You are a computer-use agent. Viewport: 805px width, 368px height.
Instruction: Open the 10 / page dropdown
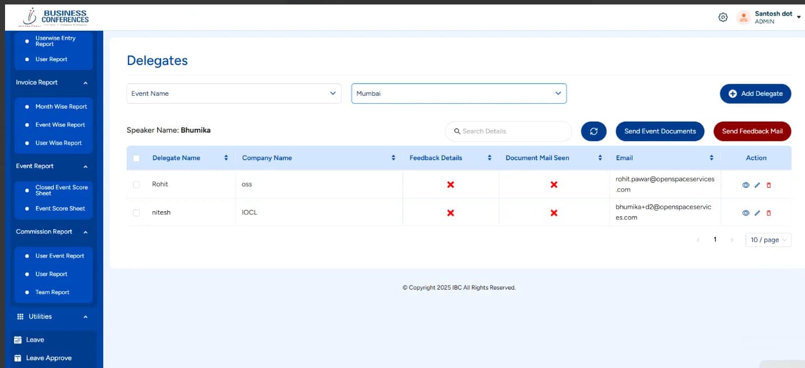tap(768, 240)
